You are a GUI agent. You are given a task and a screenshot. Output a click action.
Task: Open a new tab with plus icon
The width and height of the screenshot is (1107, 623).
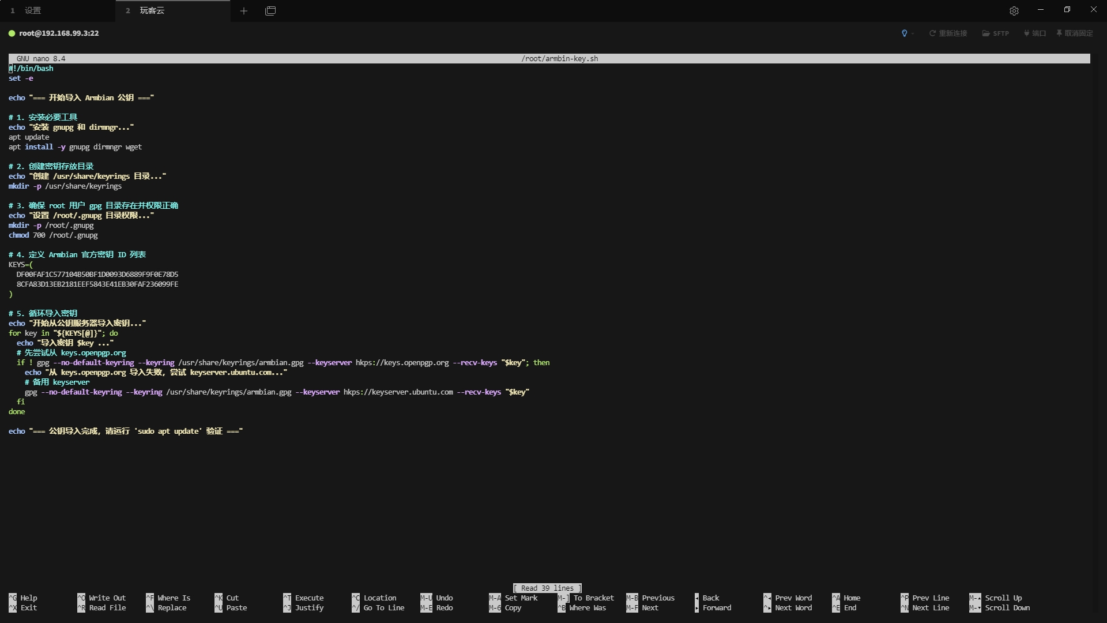pyautogui.click(x=244, y=10)
